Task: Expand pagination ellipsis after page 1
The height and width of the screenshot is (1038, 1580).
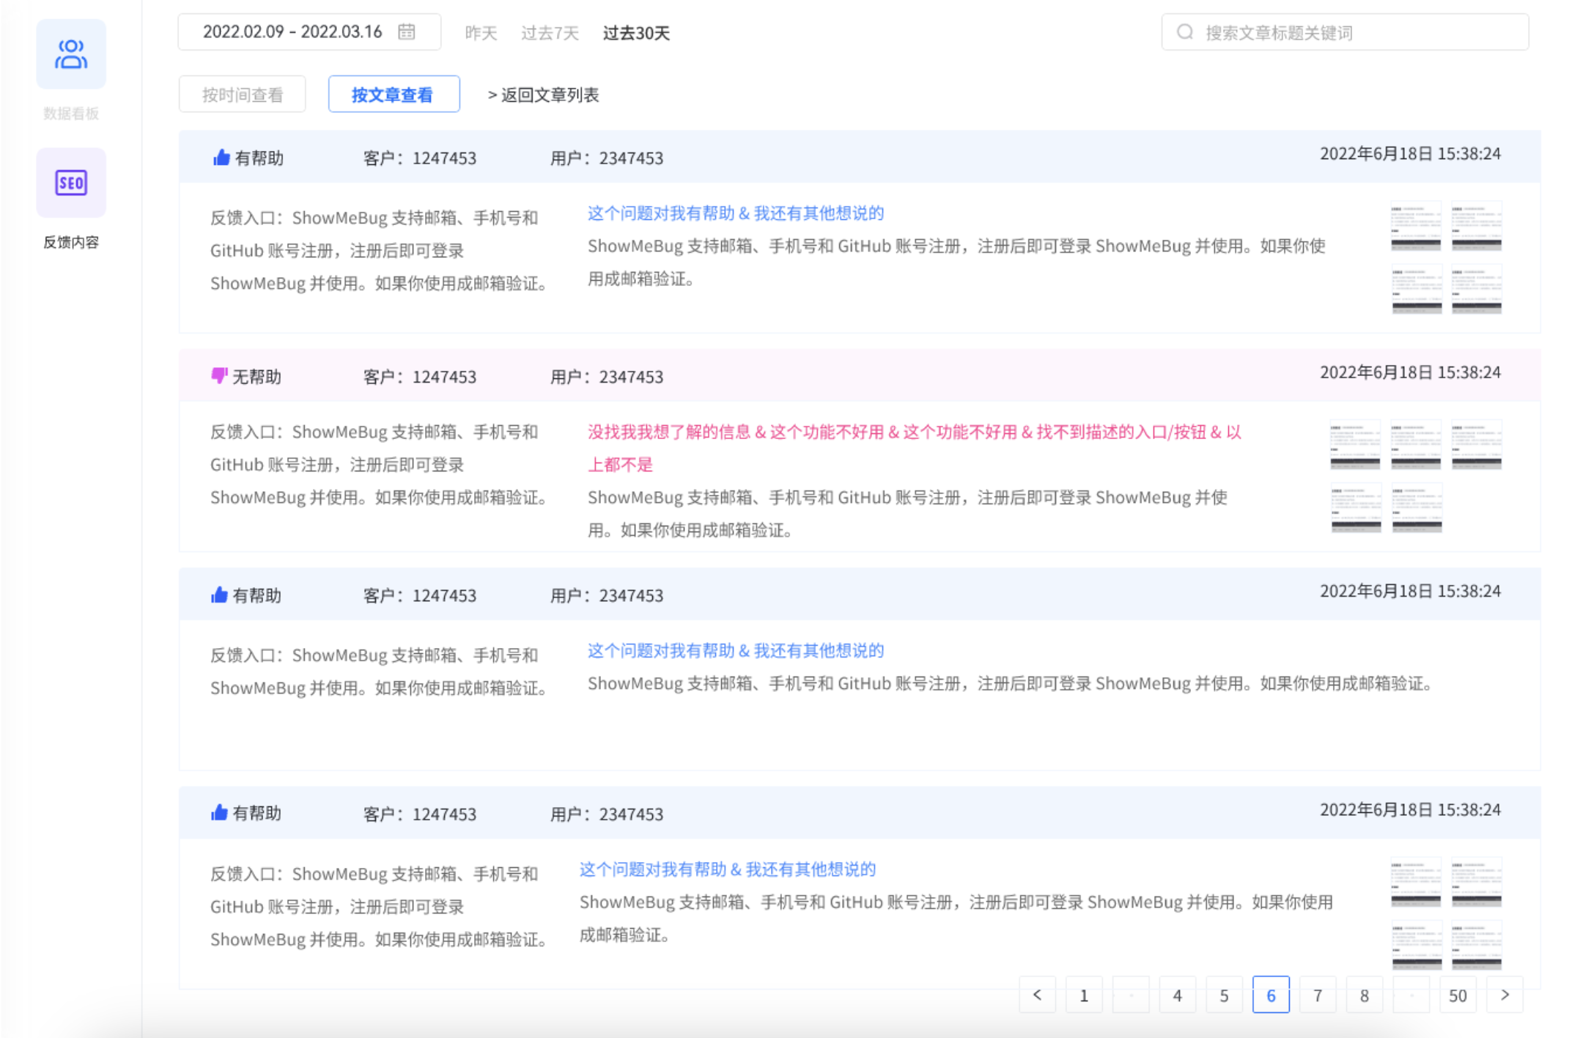Action: pos(1131,995)
